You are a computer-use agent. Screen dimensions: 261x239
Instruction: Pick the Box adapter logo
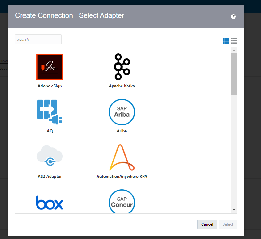coord(50,203)
